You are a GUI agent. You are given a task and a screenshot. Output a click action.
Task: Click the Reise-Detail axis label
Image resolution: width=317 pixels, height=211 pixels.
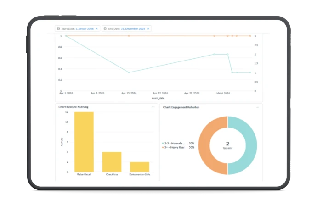84,174
